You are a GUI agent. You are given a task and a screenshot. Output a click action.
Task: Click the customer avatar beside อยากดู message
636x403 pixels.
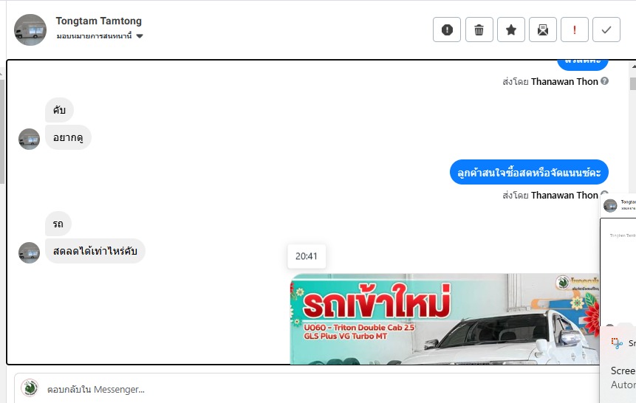pos(30,139)
